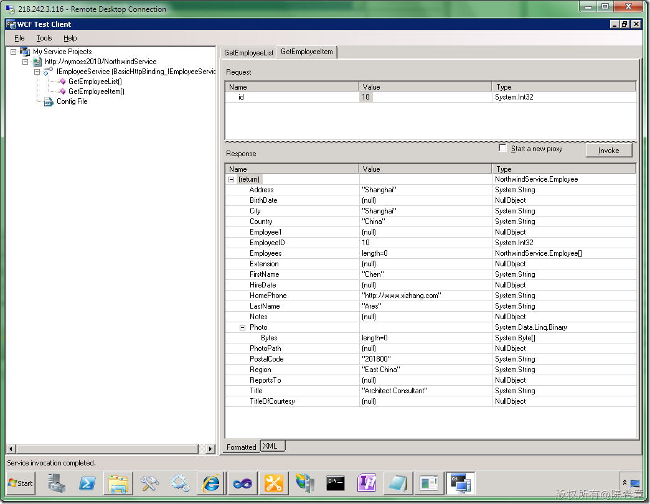This screenshot has width=650, height=504.
Task: Click the system tray monitor icon
Action: (x=634, y=483)
